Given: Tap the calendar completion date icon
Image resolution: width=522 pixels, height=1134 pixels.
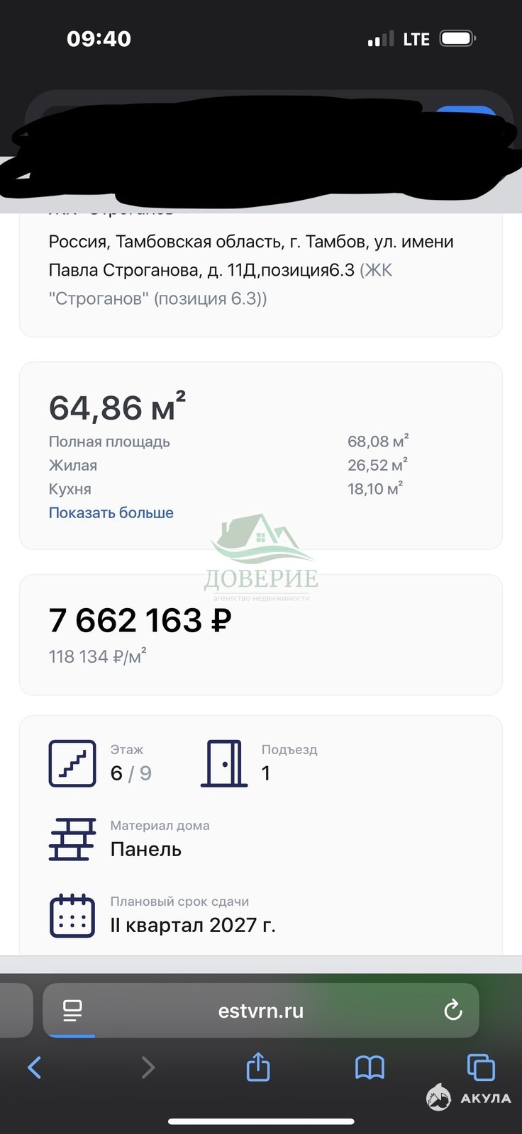Looking at the screenshot, I should point(72,916).
